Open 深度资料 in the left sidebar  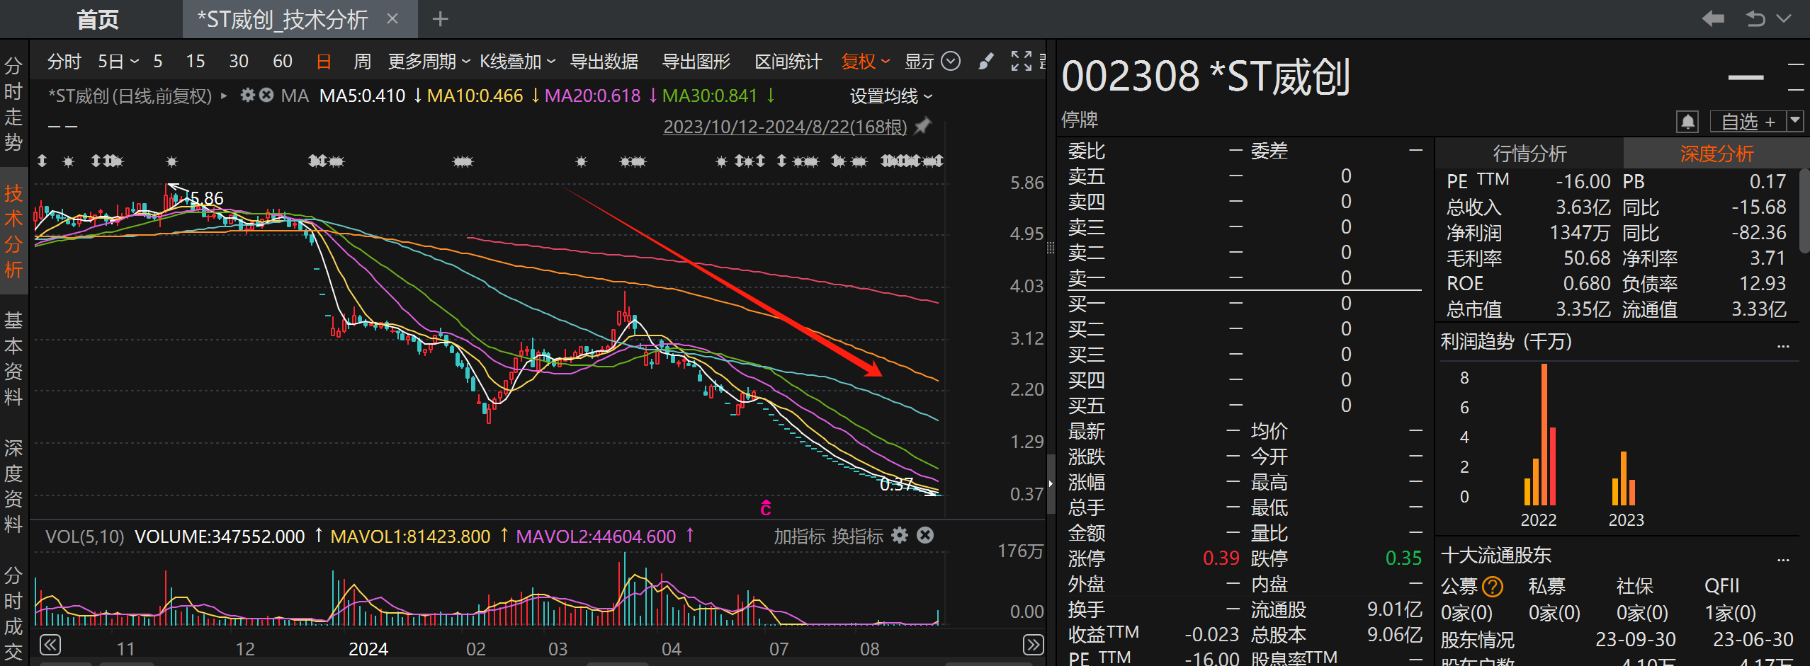pyautogui.click(x=13, y=486)
